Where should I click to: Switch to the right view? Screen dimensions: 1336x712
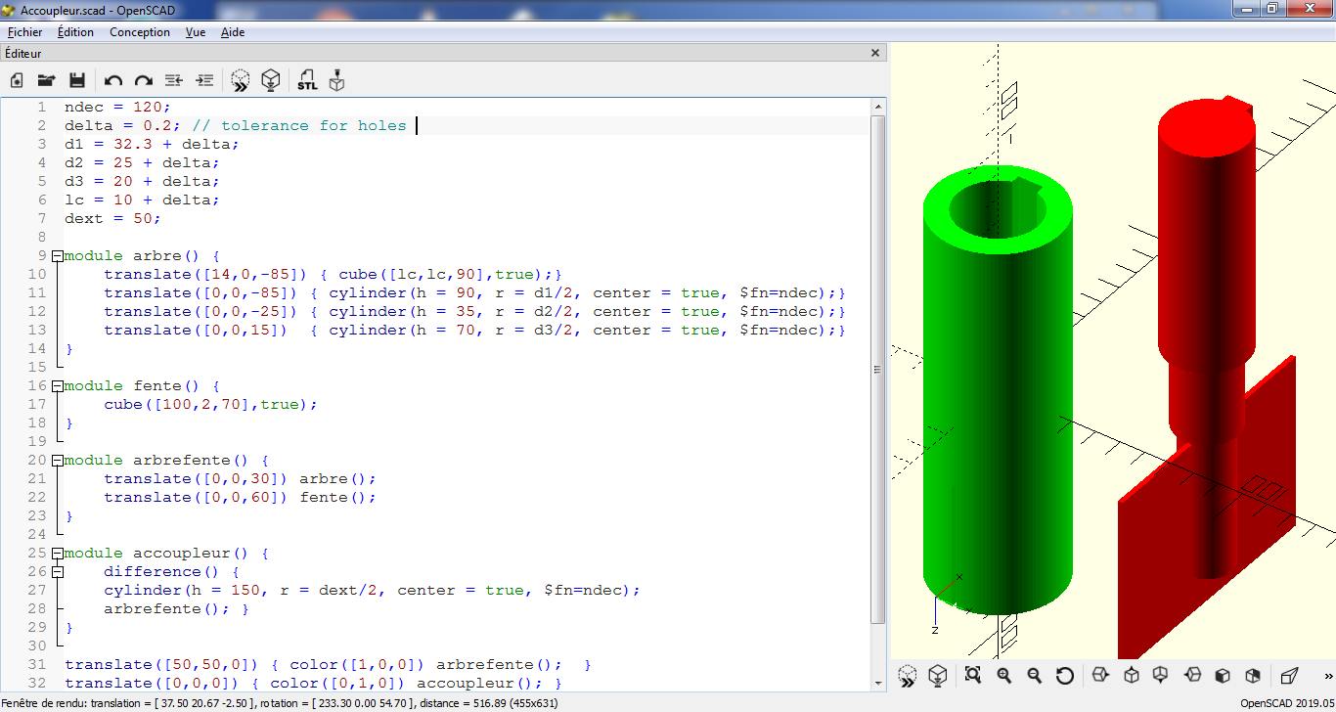(1100, 675)
